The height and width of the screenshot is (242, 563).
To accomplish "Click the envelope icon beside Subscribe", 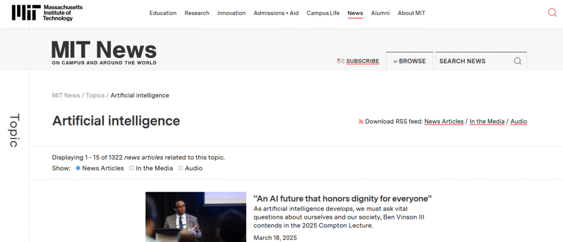I will (341, 61).
